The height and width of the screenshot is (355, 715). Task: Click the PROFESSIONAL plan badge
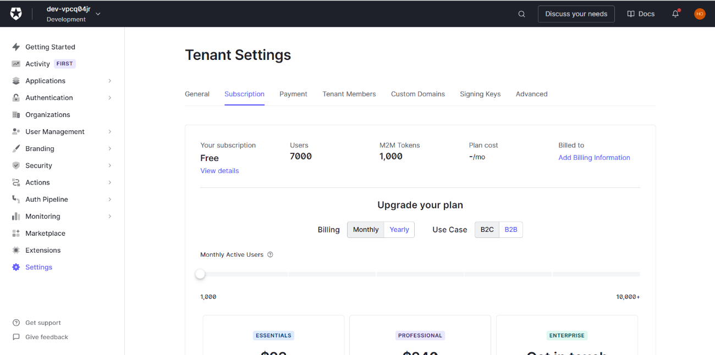[x=420, y=335]
